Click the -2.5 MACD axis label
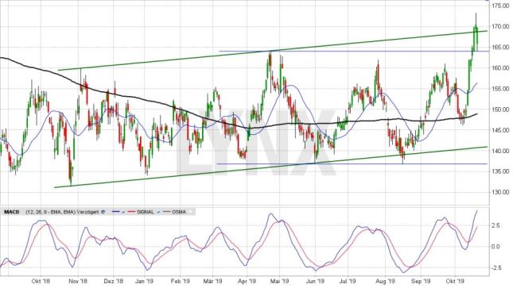The width and height of the screenshot is (513, 288). 496,267
